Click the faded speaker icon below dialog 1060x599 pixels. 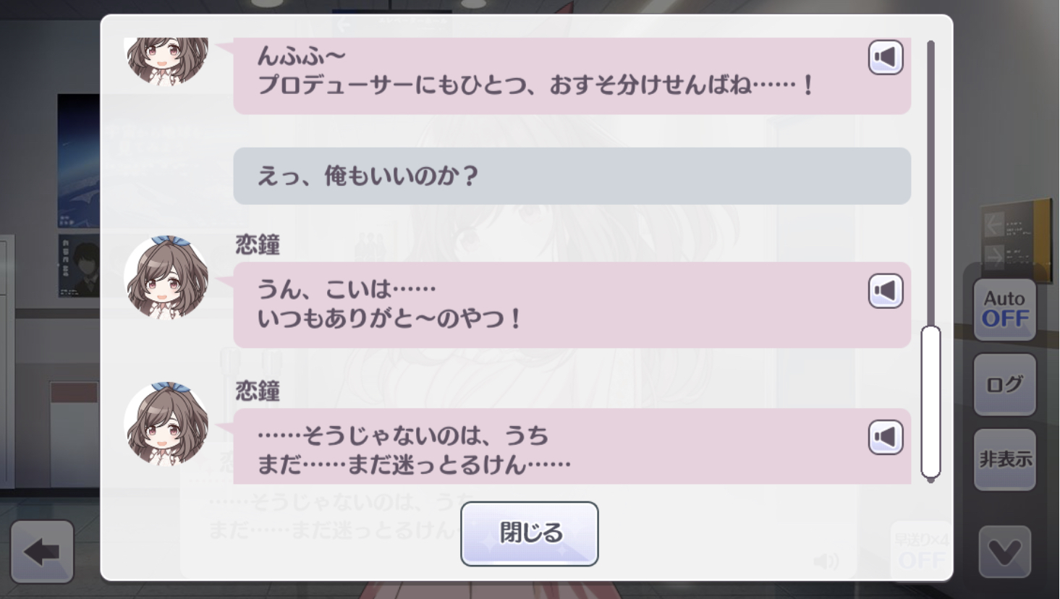pos(826,561)
